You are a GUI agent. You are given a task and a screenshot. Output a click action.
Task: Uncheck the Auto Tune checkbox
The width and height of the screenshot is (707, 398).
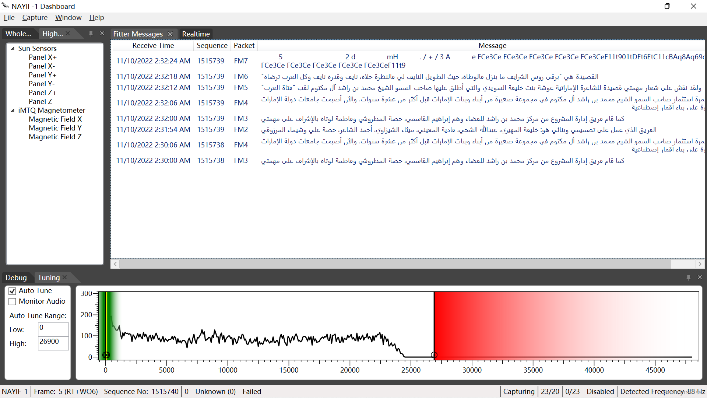pos(12,291)
